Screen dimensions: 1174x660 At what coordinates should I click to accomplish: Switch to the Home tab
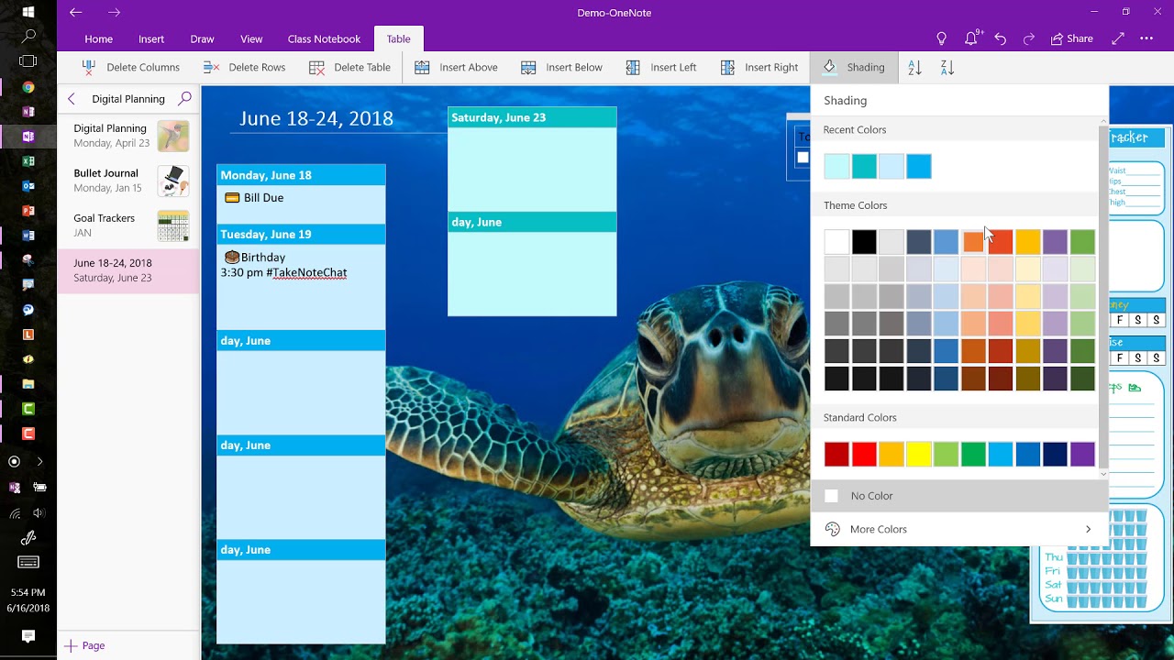click(x=99, y=39)
